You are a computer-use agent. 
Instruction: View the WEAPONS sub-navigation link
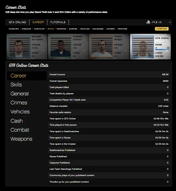point(61,29)
